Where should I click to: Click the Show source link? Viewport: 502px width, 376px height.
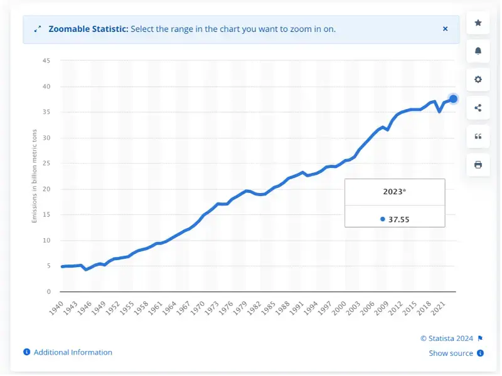coord(452,354)
